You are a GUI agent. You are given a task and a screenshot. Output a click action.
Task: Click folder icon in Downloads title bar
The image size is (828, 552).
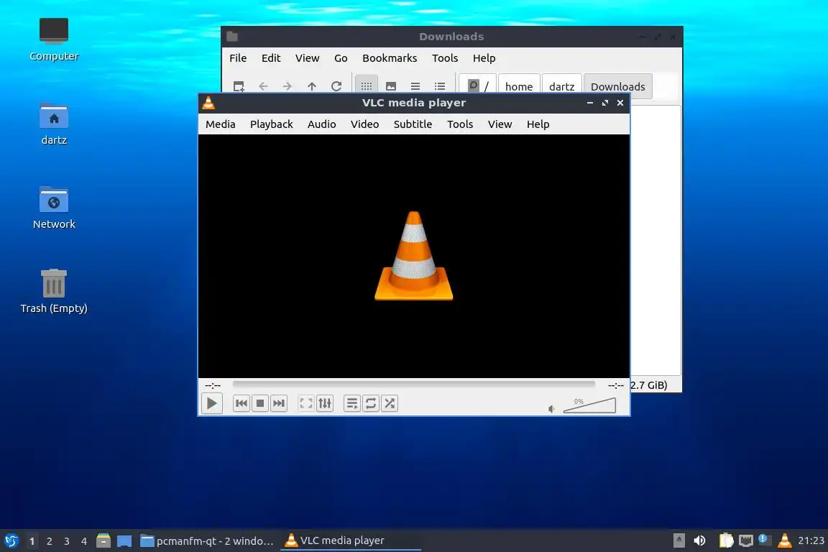tap(232, 37)
